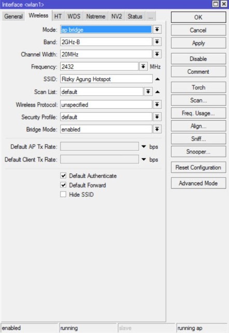Viewport: 229px width, 333px height.
Task: Open the Channel Width dropdown arrow
Action: pyautogui.click(x=157, y=54)
